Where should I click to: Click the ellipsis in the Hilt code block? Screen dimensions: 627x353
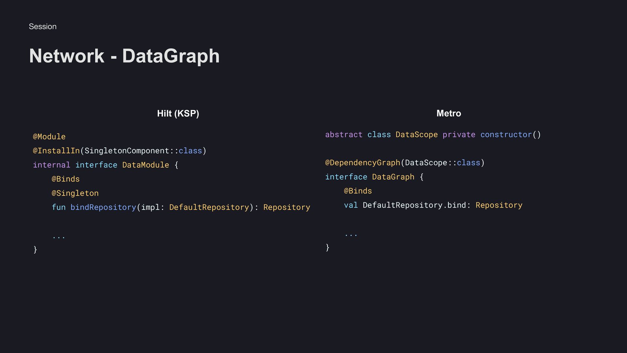(59, 236)
